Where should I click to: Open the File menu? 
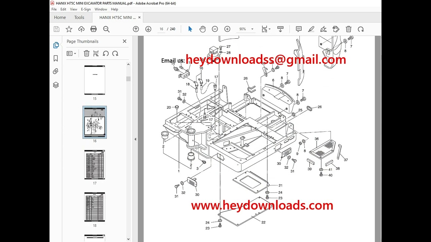(x=54, y=9)
